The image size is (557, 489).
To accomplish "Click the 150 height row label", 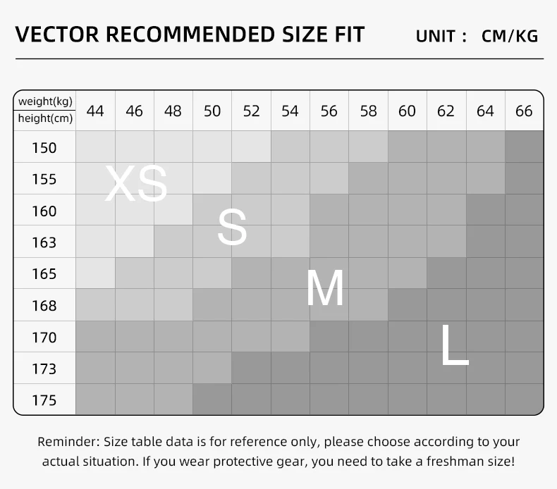I will click(x=44, y=148).
